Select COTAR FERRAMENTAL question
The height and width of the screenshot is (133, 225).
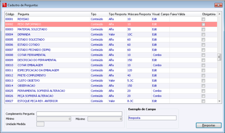tap(111, 55)
